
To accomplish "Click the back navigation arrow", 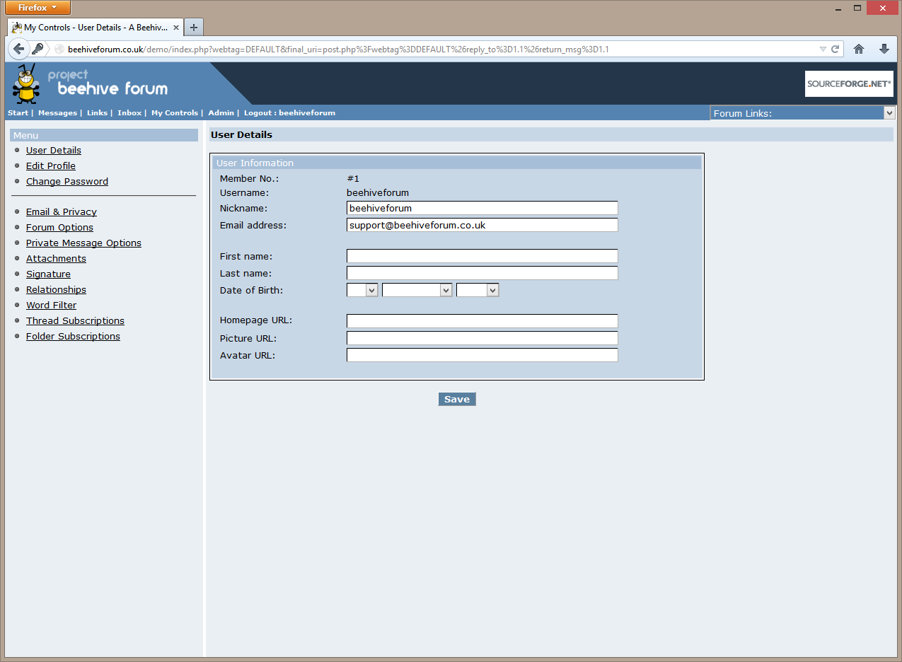I will tap(18, 49).
